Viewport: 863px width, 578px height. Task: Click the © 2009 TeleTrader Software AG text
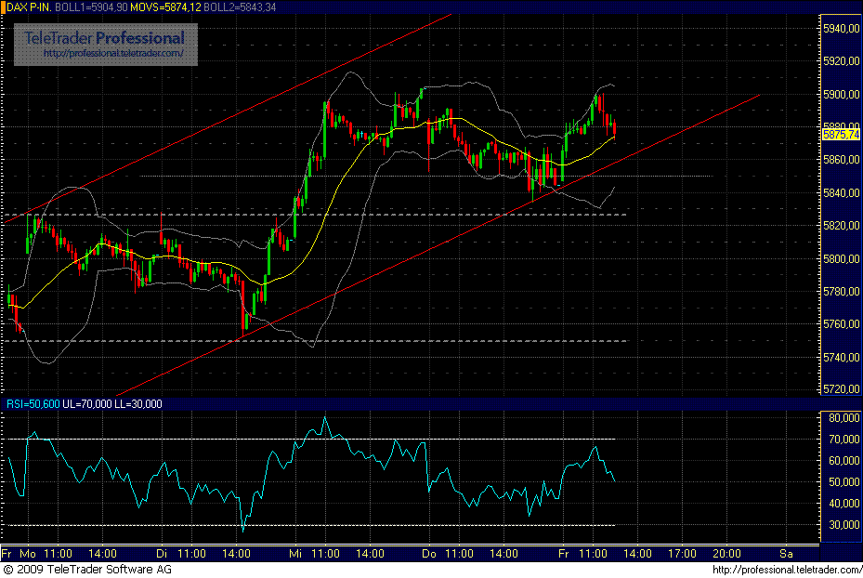click(x=88, y=570)
